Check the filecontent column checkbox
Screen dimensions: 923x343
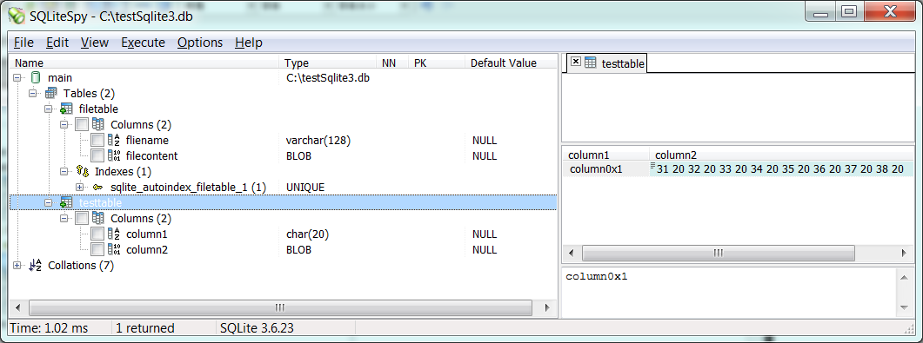(x=98, y=155)
